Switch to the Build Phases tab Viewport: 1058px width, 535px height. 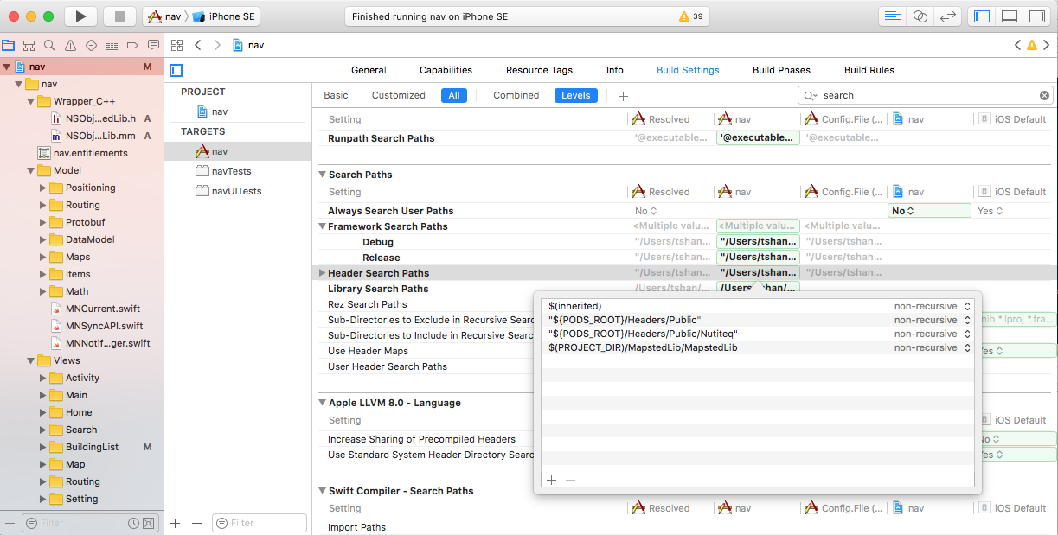pos(781,70)
